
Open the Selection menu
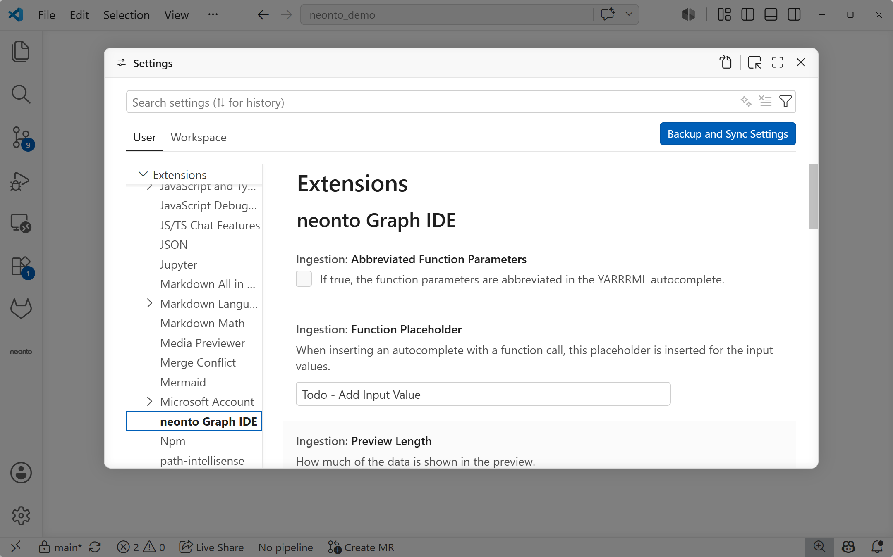[127, 15]
